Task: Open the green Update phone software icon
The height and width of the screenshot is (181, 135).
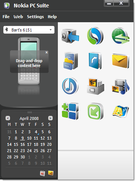Action: pyautogui.click(x=95, y=111)
